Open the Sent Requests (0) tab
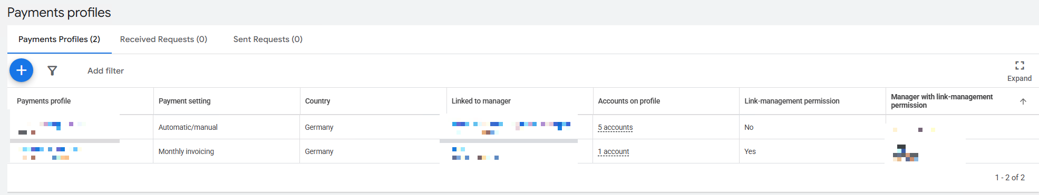 [268, 39]
